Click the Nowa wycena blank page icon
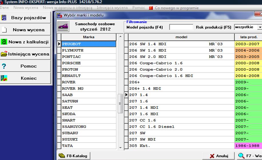This screenshot has width=262, height=160. click(x=4, y=30)
